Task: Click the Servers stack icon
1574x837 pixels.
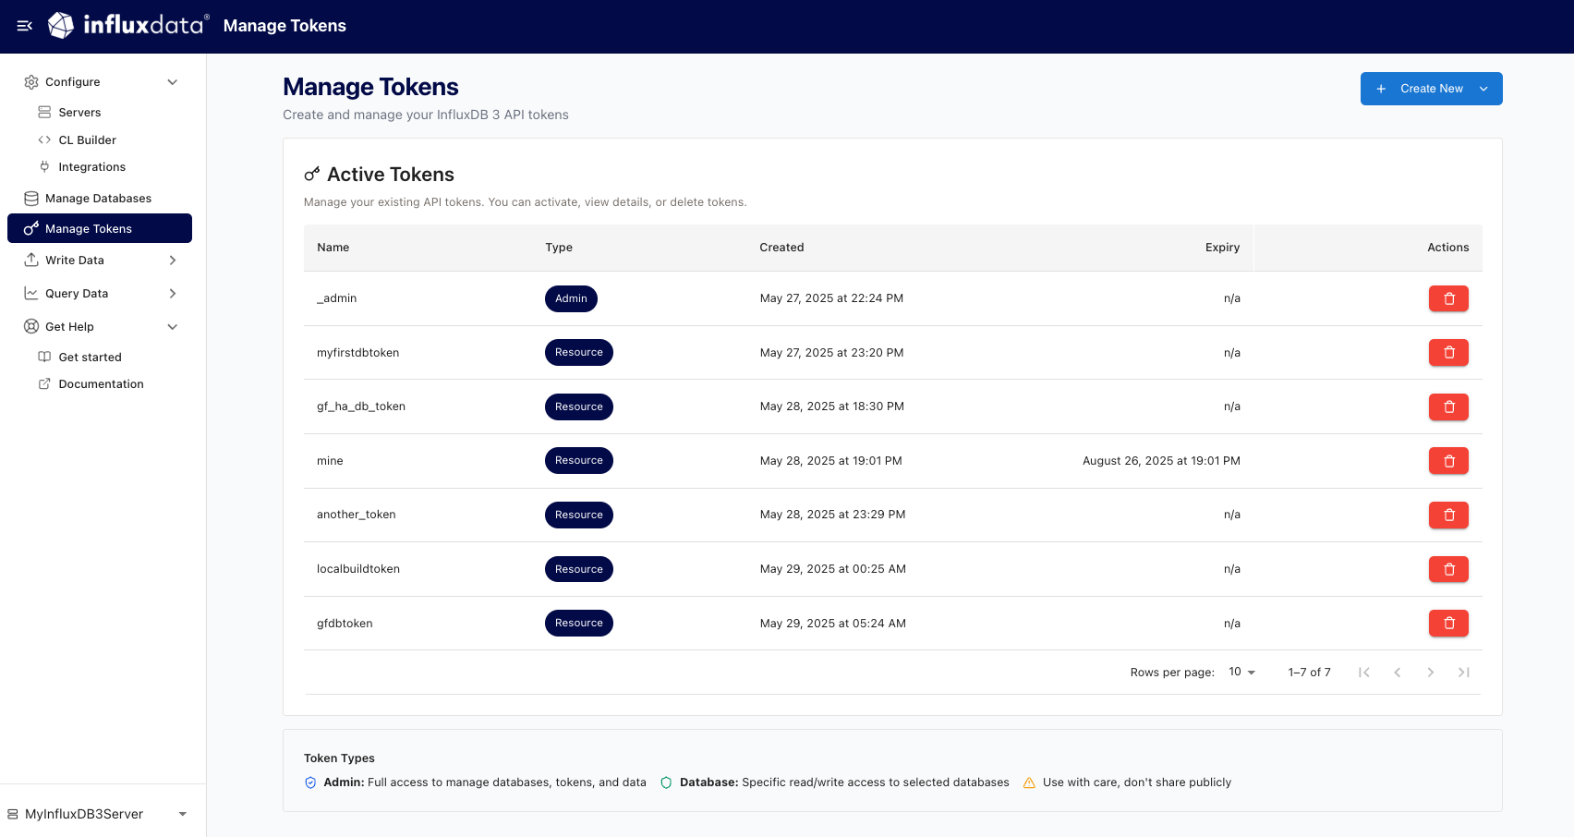Action: point(44,112)
